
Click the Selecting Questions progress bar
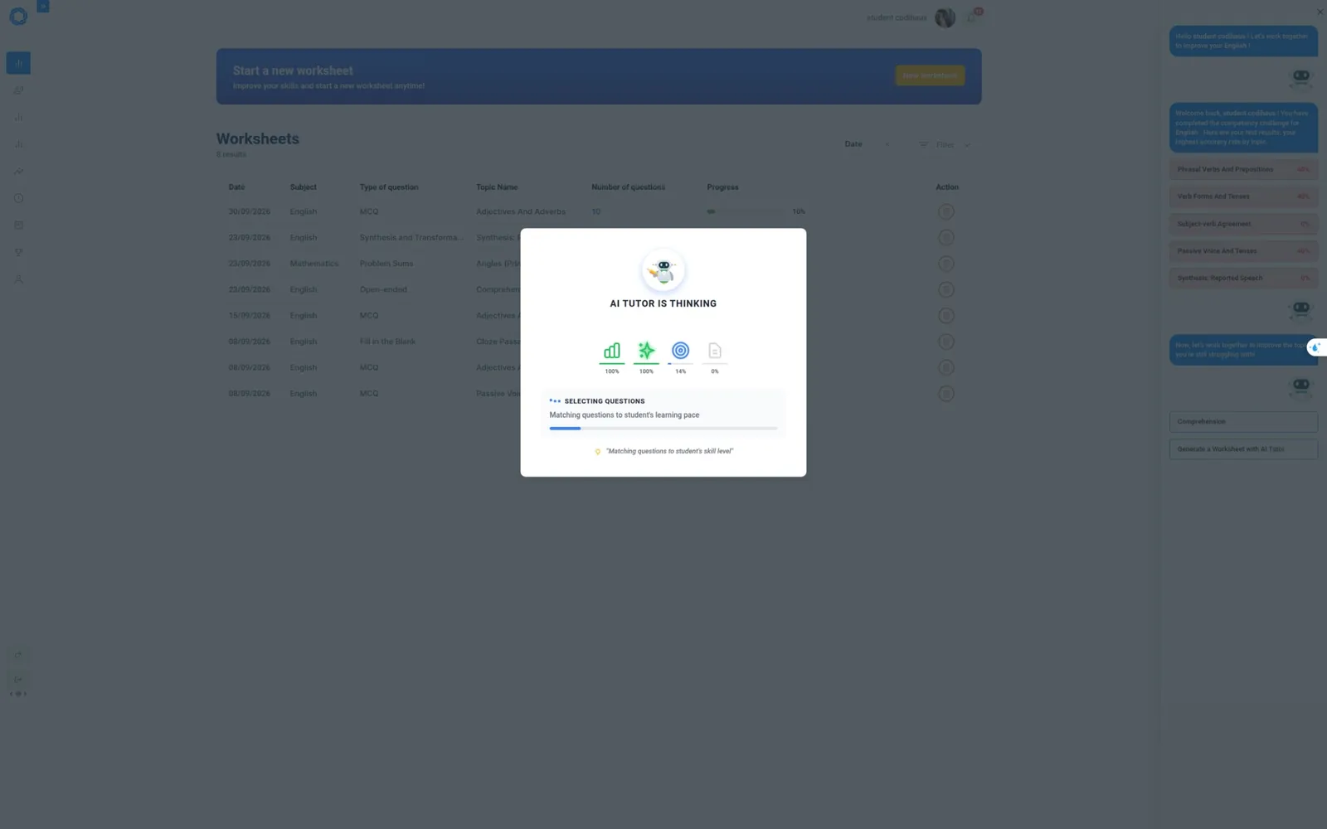coord(663,429)
